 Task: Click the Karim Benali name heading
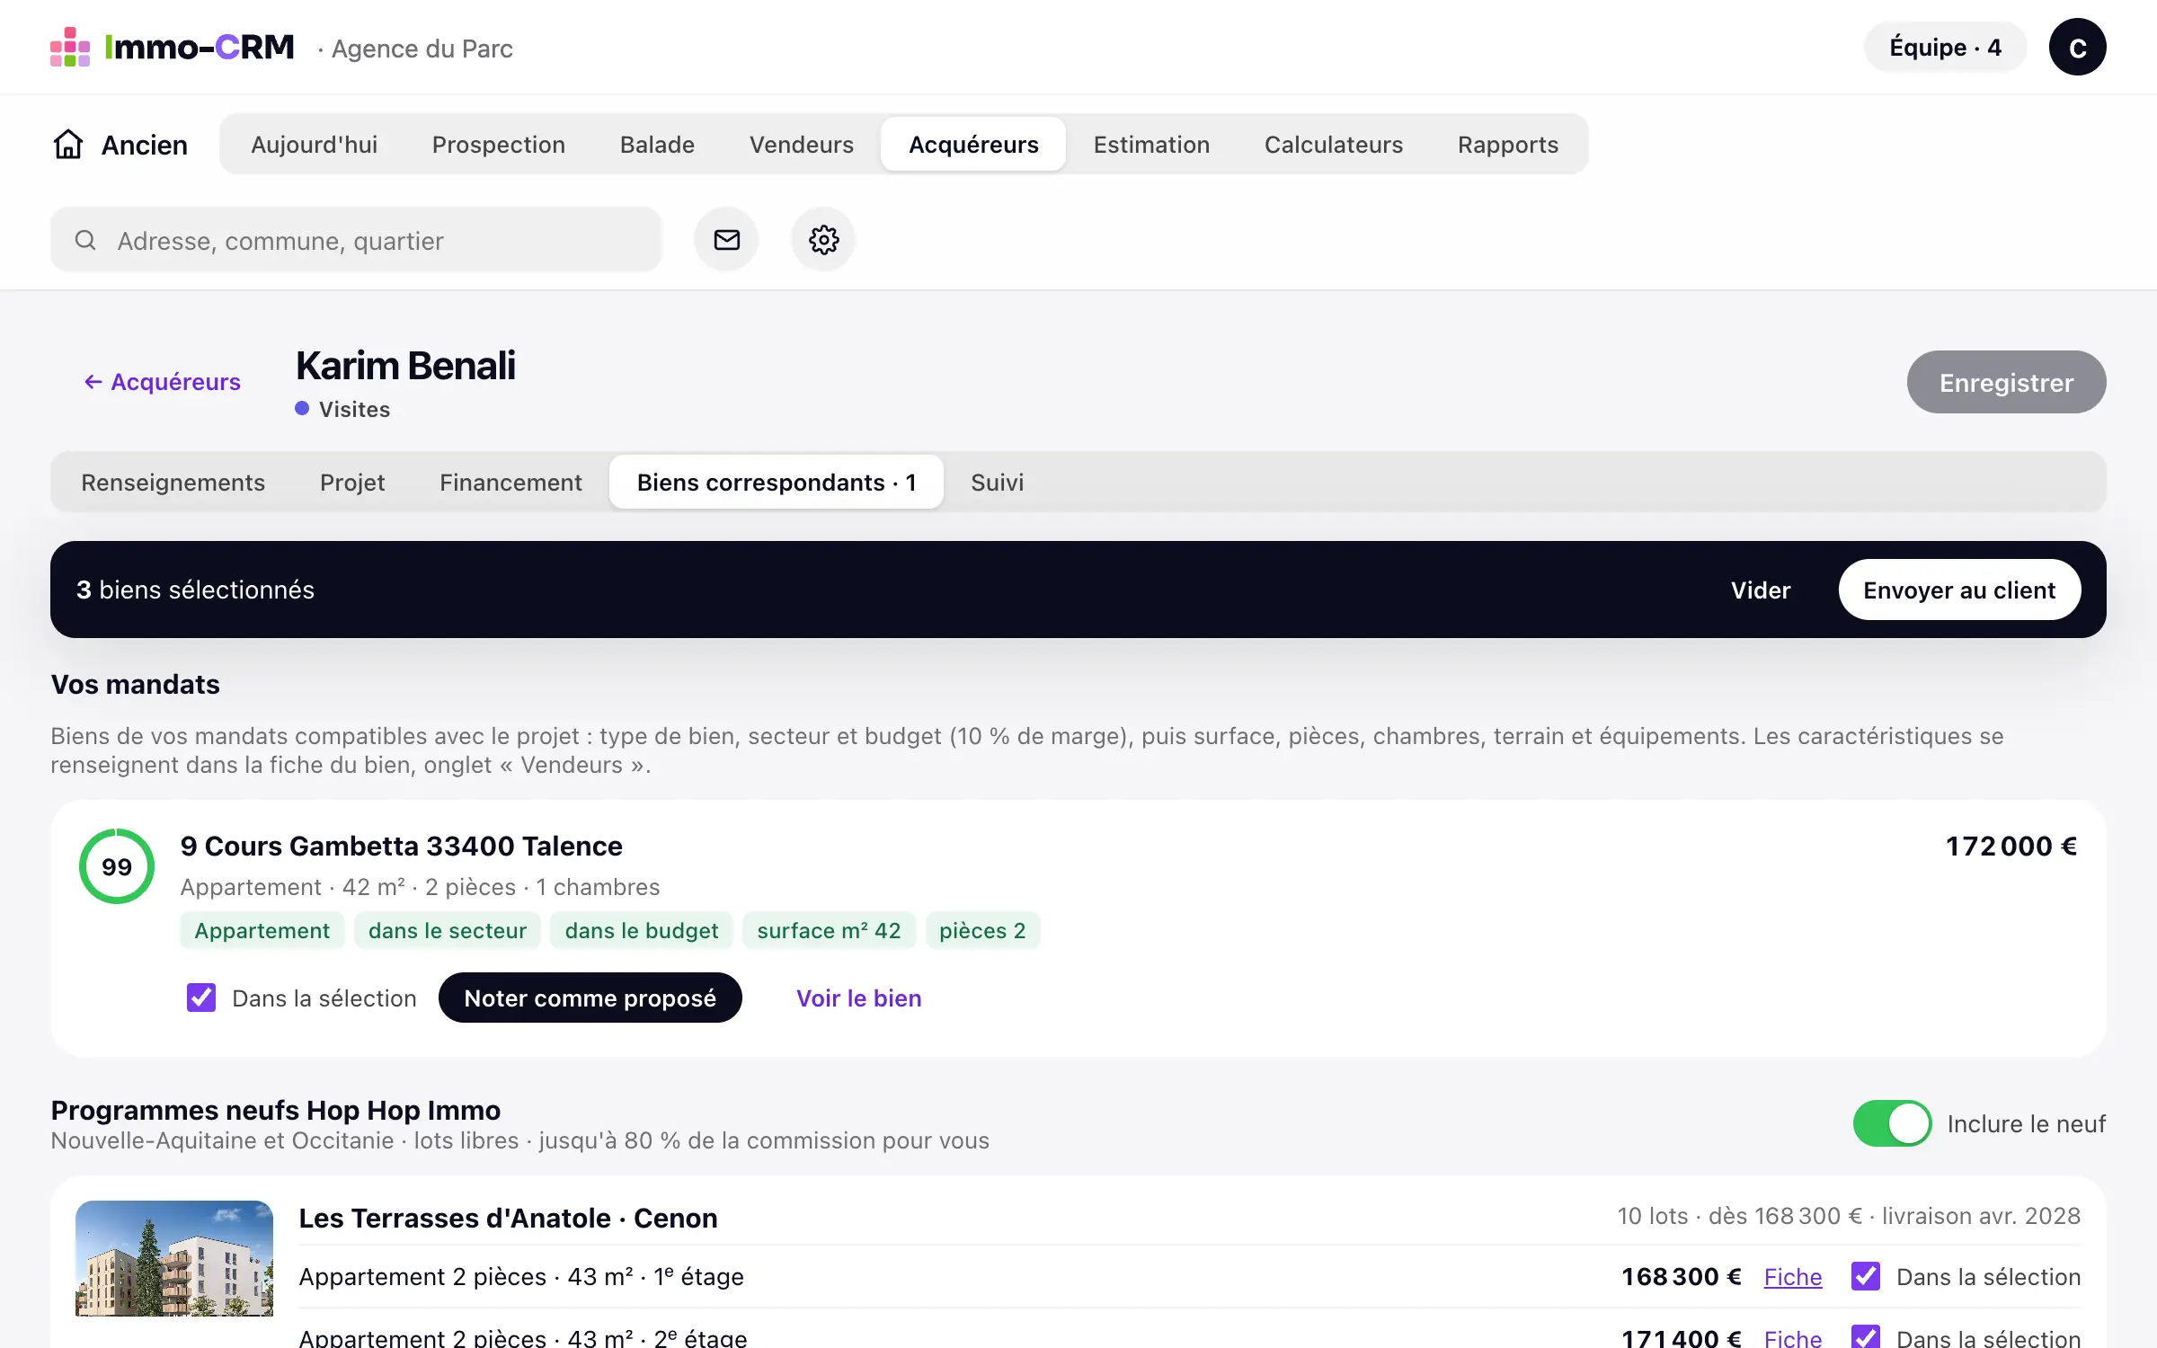click(405, 366)
